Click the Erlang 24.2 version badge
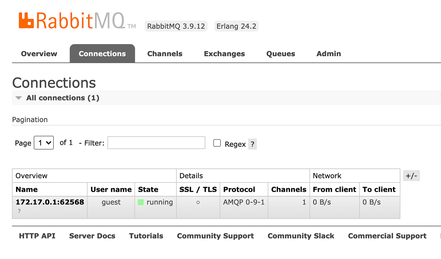The height and width of the screenshot is (259, 441). [236, 26]
